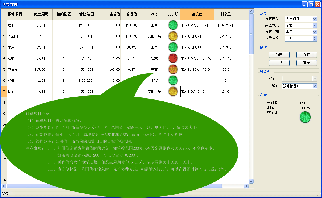Click the 当前值 column header

(x=109, y=14)
